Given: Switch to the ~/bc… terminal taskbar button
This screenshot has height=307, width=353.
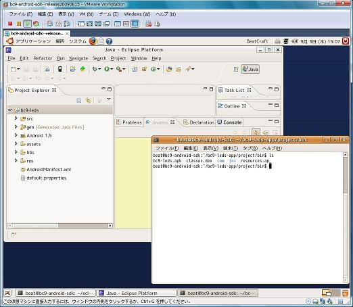Looking at the screenshot, I should pyautogui.click(x=218, y=293).
